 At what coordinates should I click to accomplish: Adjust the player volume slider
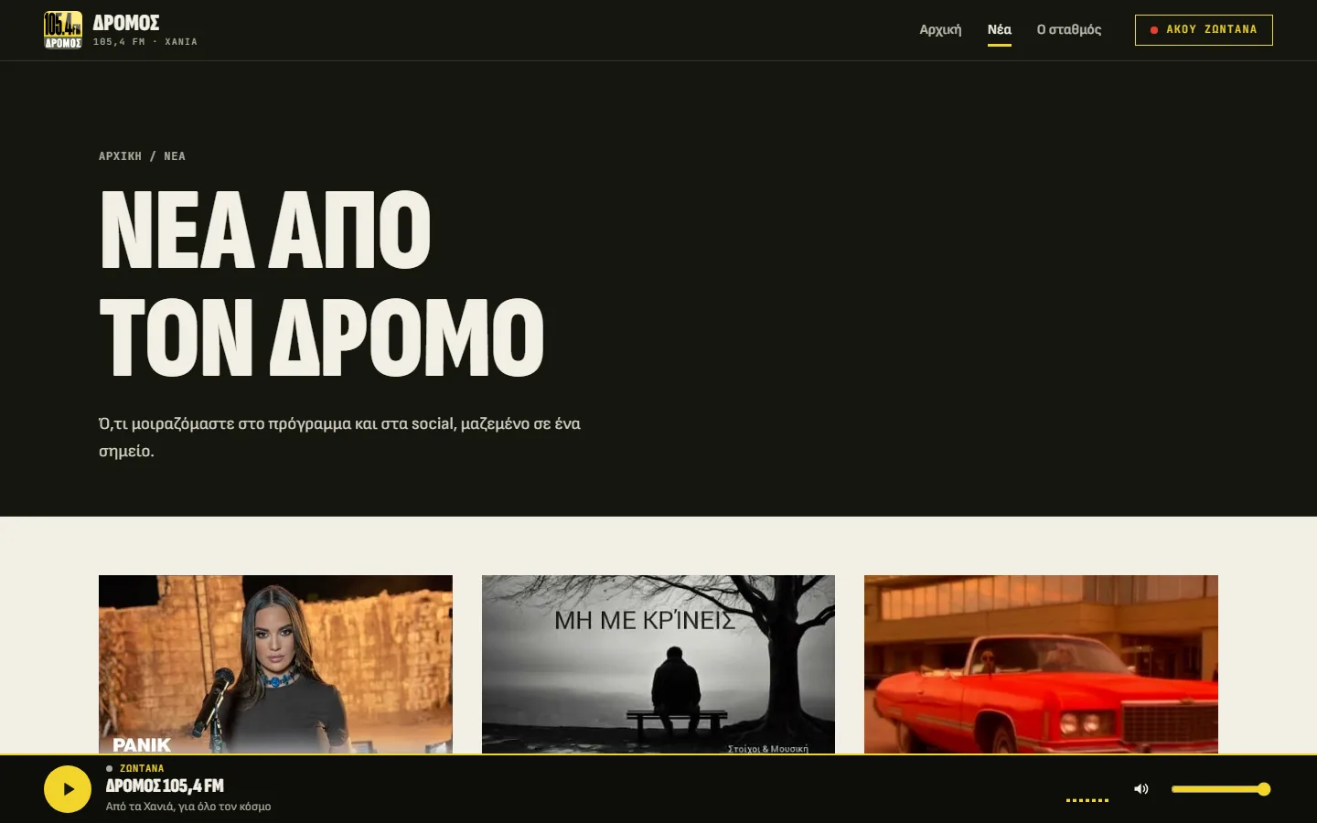click(x=1221, y=789)
